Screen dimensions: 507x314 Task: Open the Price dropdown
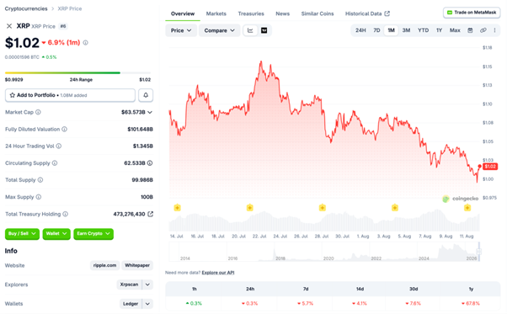(x=181, y=30)
